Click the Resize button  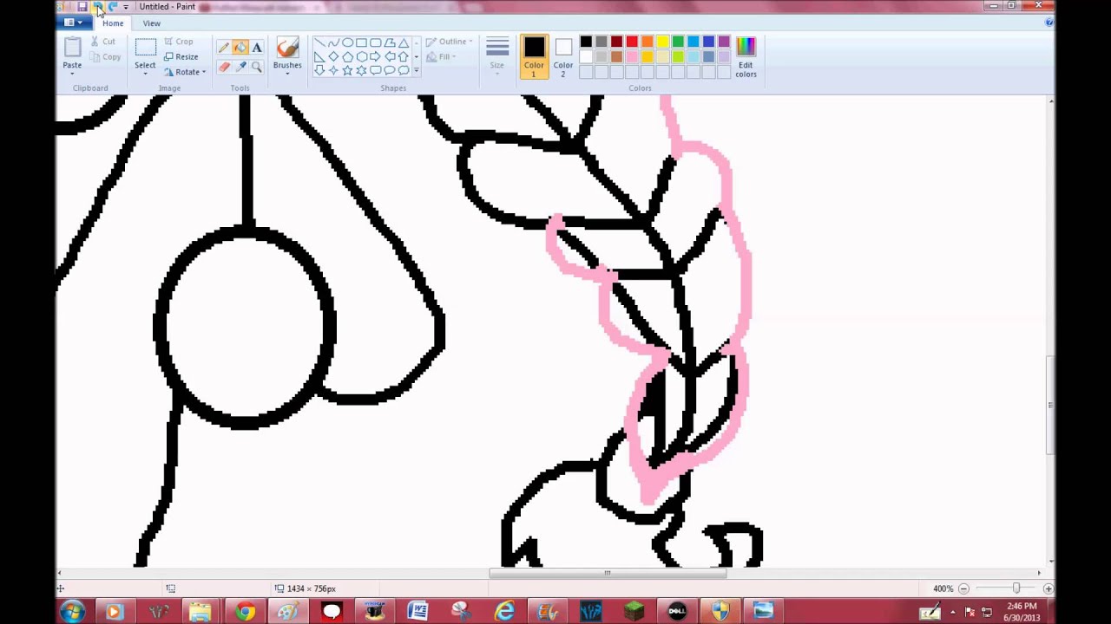pos(181,56)
